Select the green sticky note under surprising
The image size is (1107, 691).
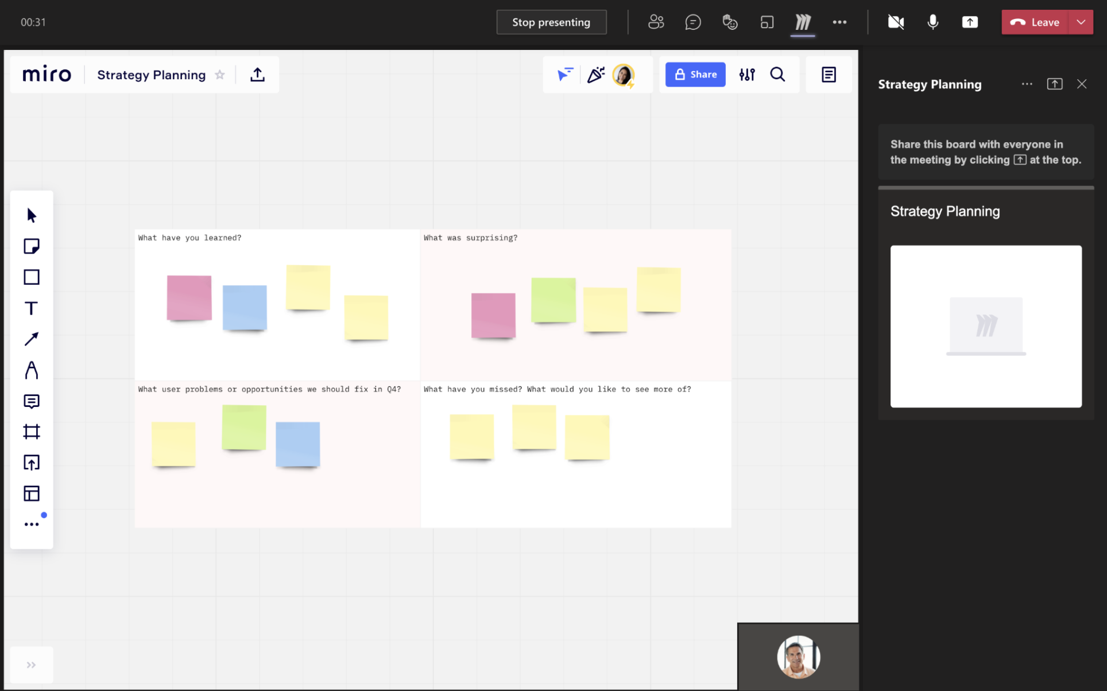(x=553, y=300)
